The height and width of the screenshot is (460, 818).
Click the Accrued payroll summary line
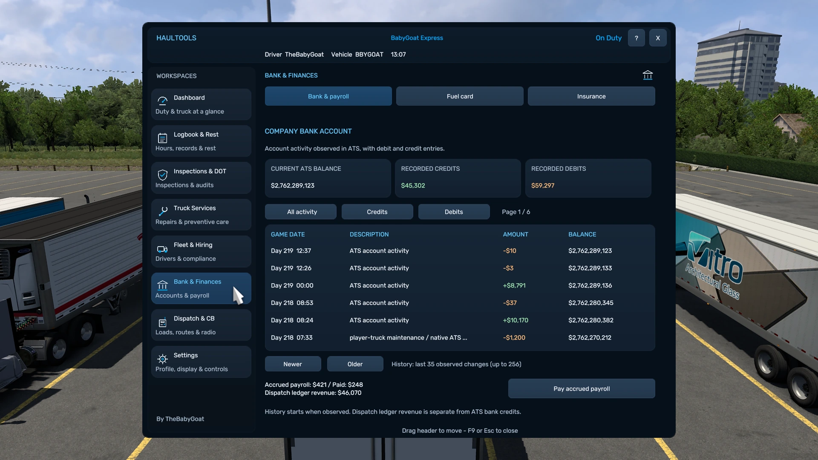(314, 385)
